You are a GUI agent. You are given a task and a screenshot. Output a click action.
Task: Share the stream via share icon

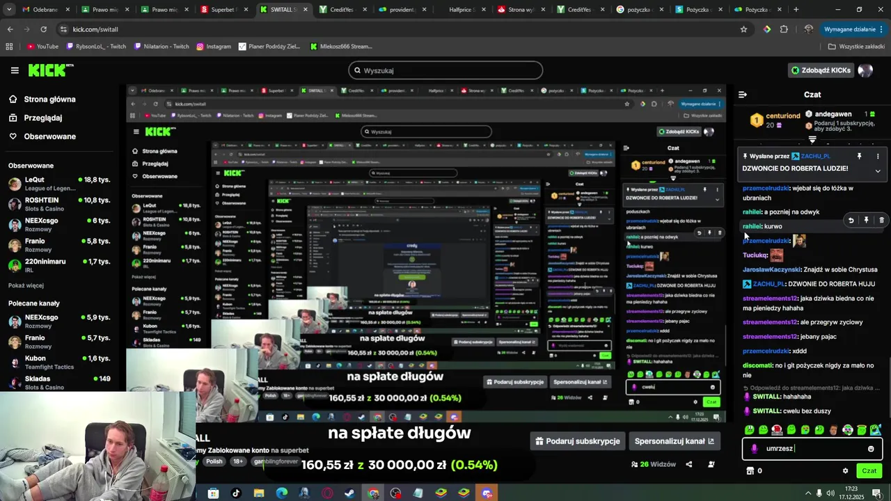tap(689, 465)
